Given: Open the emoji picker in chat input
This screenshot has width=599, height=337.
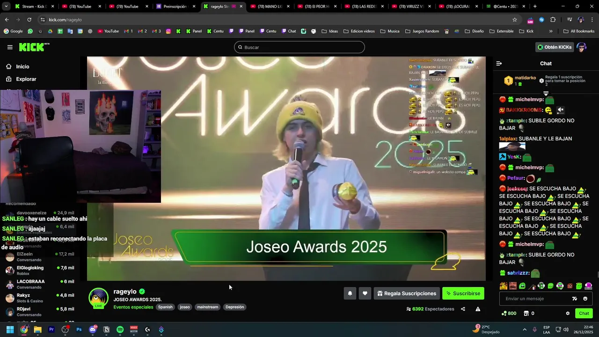Looking at the screenshot, I should (x=585, y=299).
